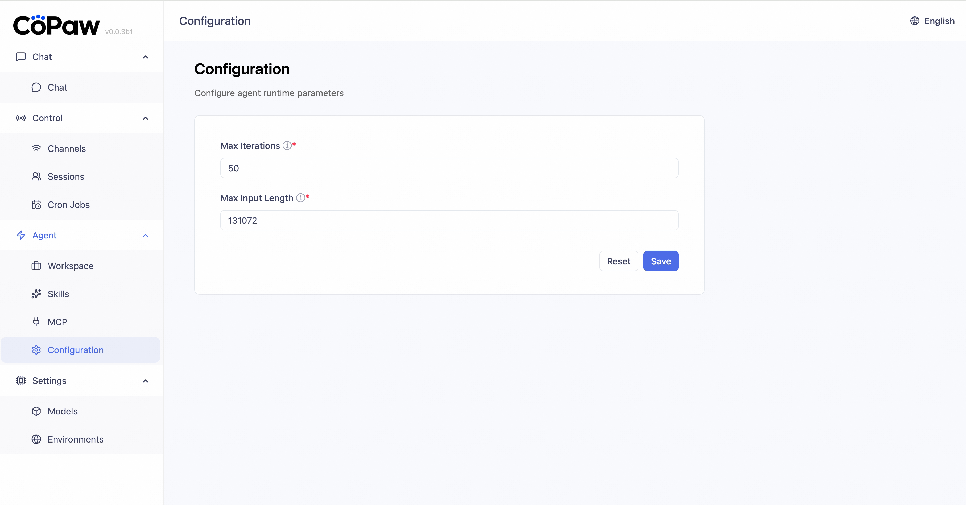Click the Cron Jobs calendar icon
966x505 pixels.
(36, 205)
